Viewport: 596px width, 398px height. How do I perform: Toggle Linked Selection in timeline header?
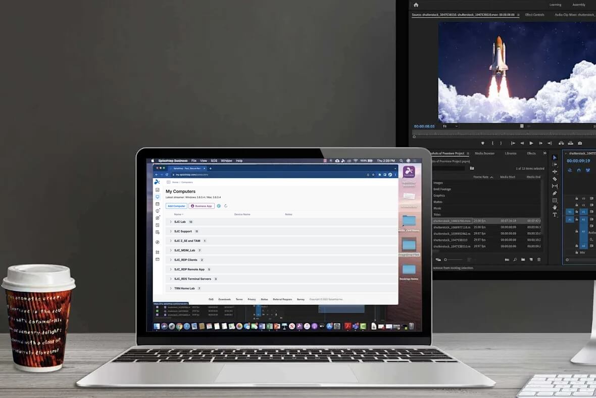(587, 170)
